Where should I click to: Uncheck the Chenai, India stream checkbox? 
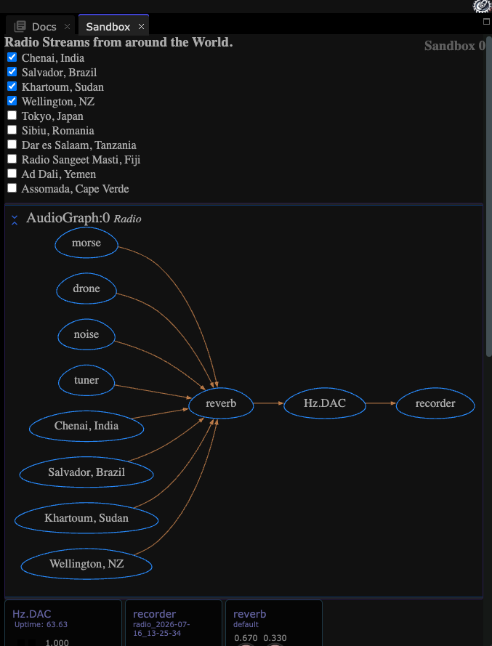[12, 57]
